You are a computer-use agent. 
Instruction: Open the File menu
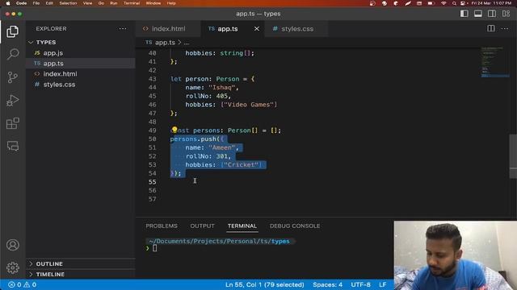point(36,3)
